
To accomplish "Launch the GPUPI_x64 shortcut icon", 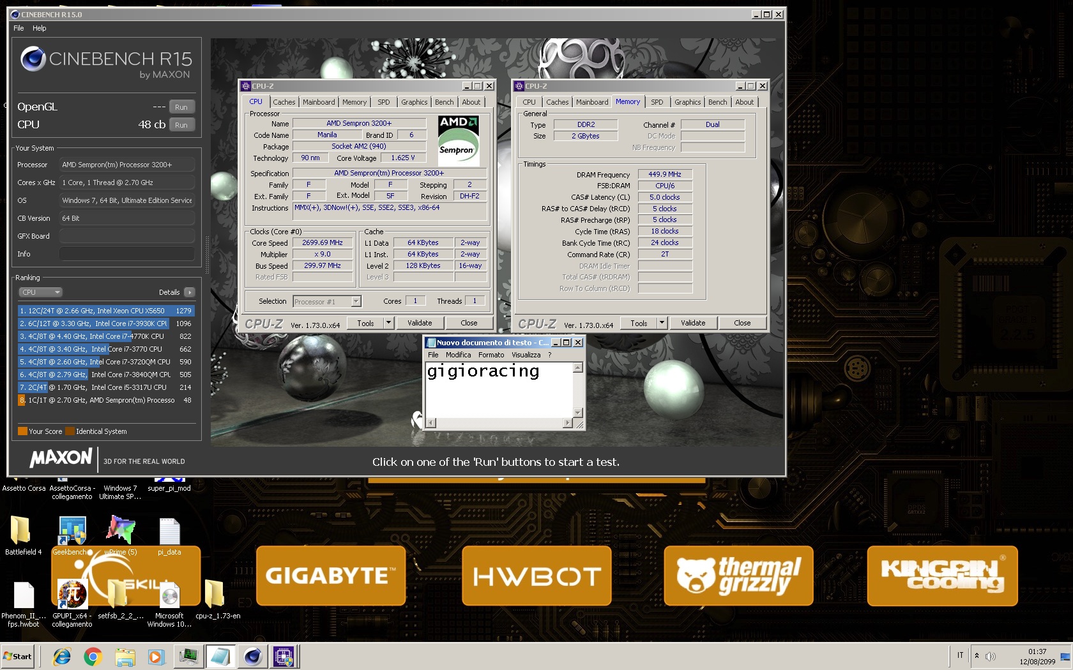I will pyautogui.click(x=72, y=595).
